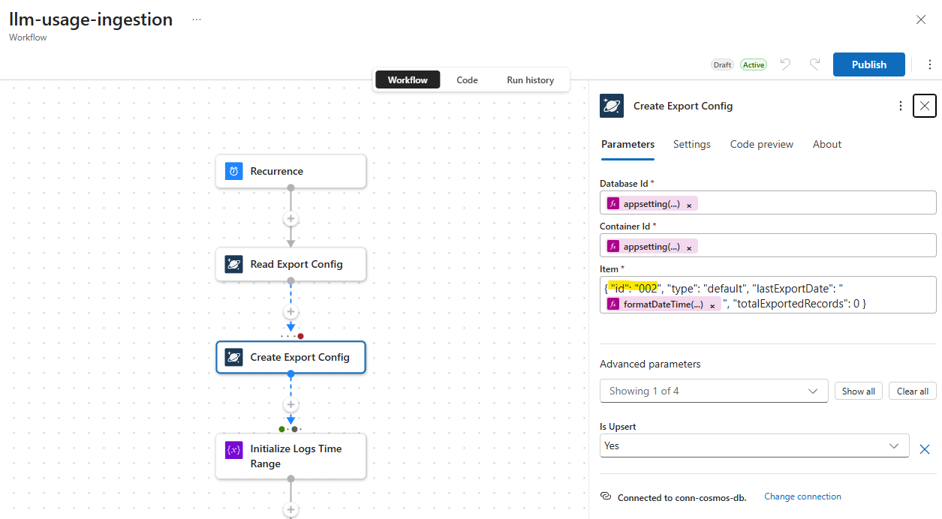Expand the Advanced parameters dropdown
Image resolution: width=942 pixels, height=519 pixels.
point(714,391)
